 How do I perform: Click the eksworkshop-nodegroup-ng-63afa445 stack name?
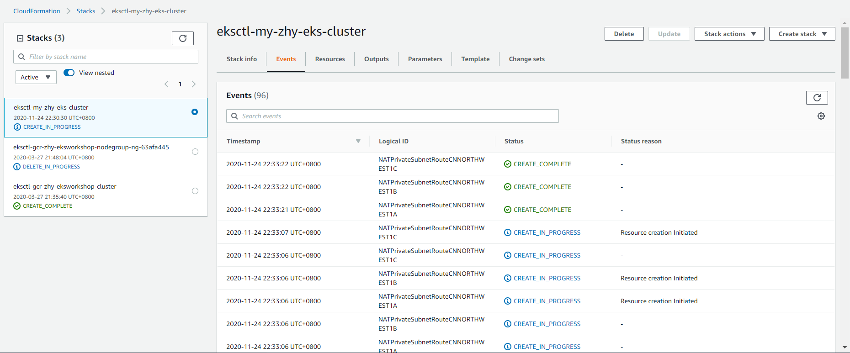[91, 147]
